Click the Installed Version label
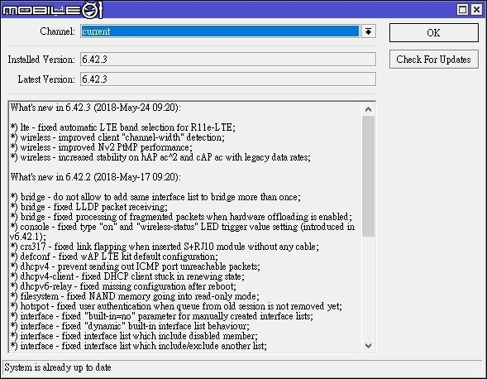The width and height of the screenshot is (487, 379). click(x=41, y=60)
